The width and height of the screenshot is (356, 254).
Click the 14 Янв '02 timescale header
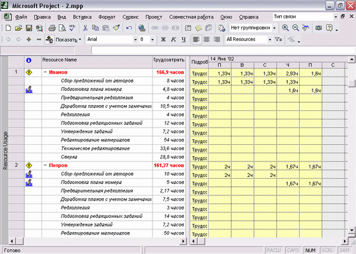(x=278, y=59)
